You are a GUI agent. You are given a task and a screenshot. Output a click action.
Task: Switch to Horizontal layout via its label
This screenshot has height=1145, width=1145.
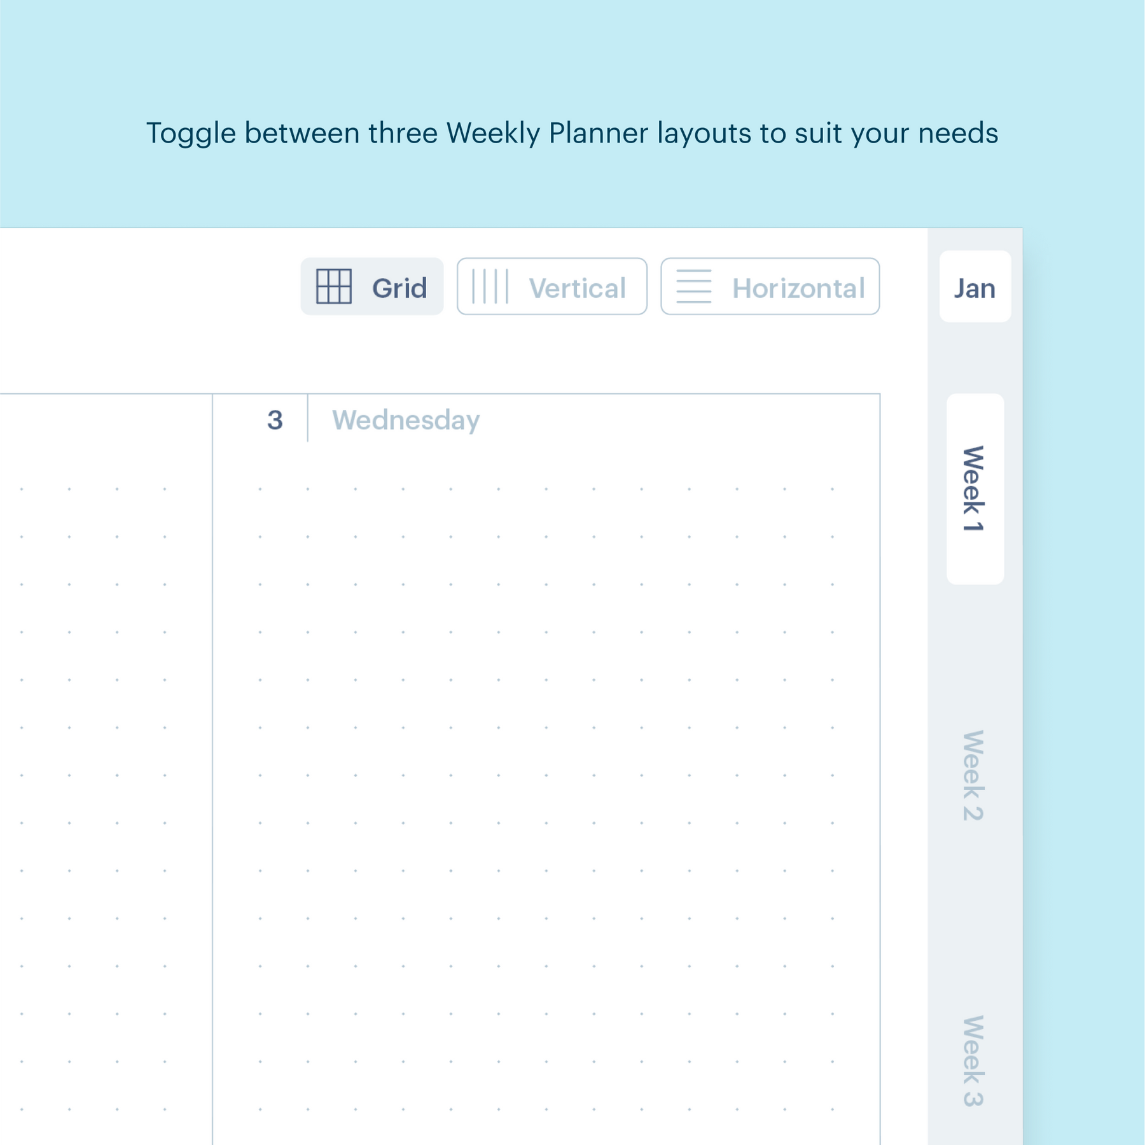click(798, 288)
